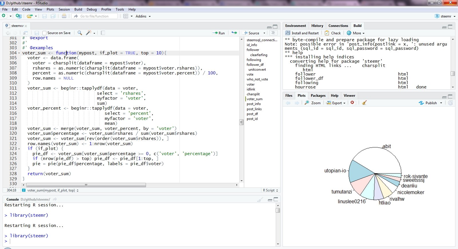Click the re-run previous code icon
This screenshot has width=458, height=249.
click(x=234, y=33)
